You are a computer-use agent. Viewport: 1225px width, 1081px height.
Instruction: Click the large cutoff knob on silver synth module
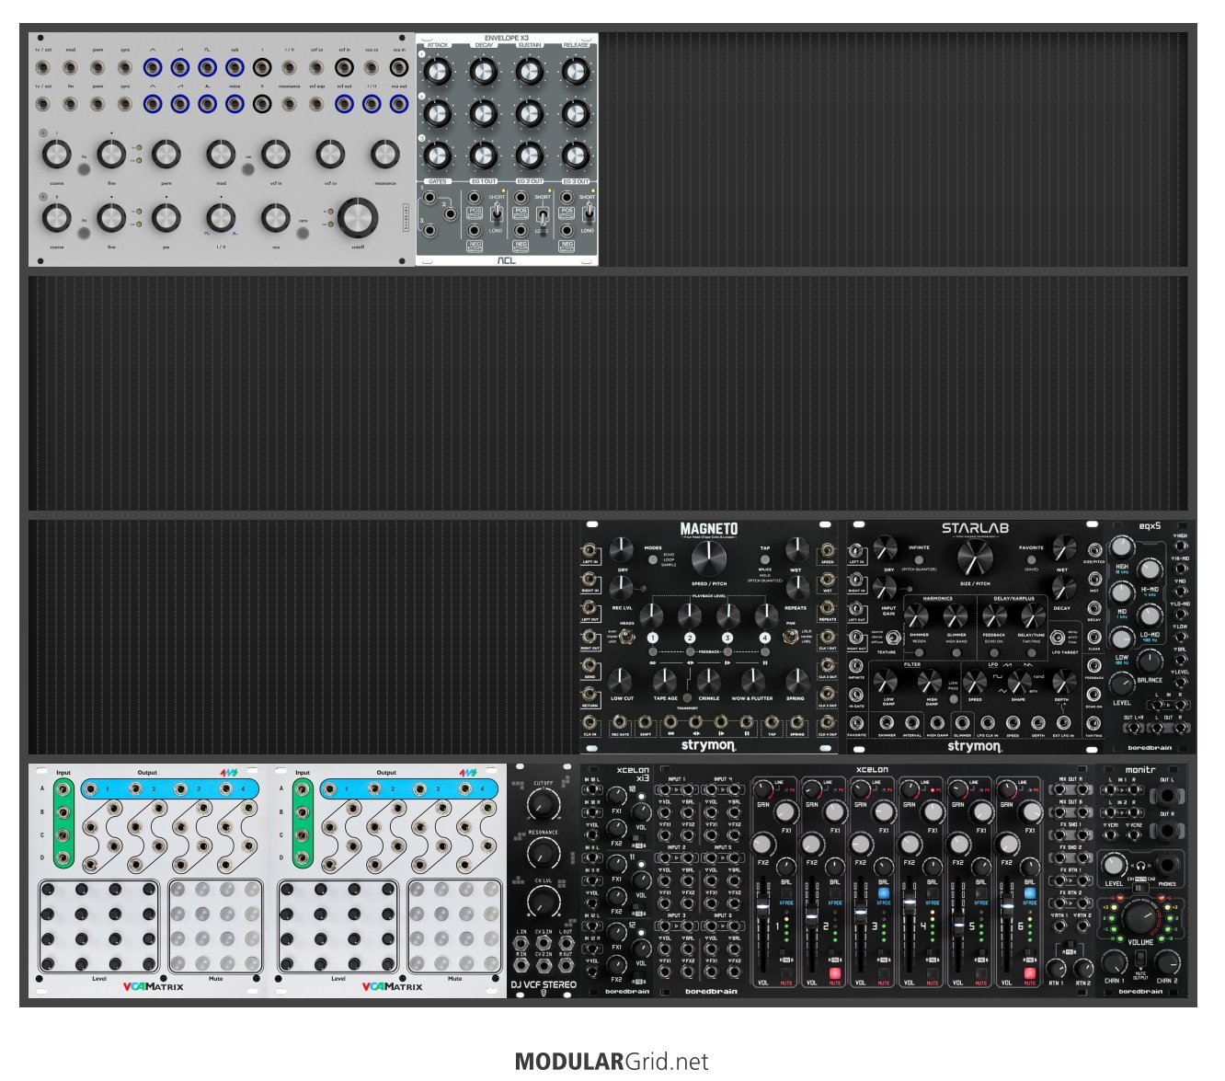[358, 218]
